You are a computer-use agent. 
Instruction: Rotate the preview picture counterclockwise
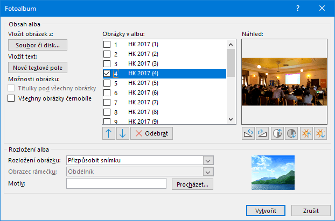click(248, 133)
